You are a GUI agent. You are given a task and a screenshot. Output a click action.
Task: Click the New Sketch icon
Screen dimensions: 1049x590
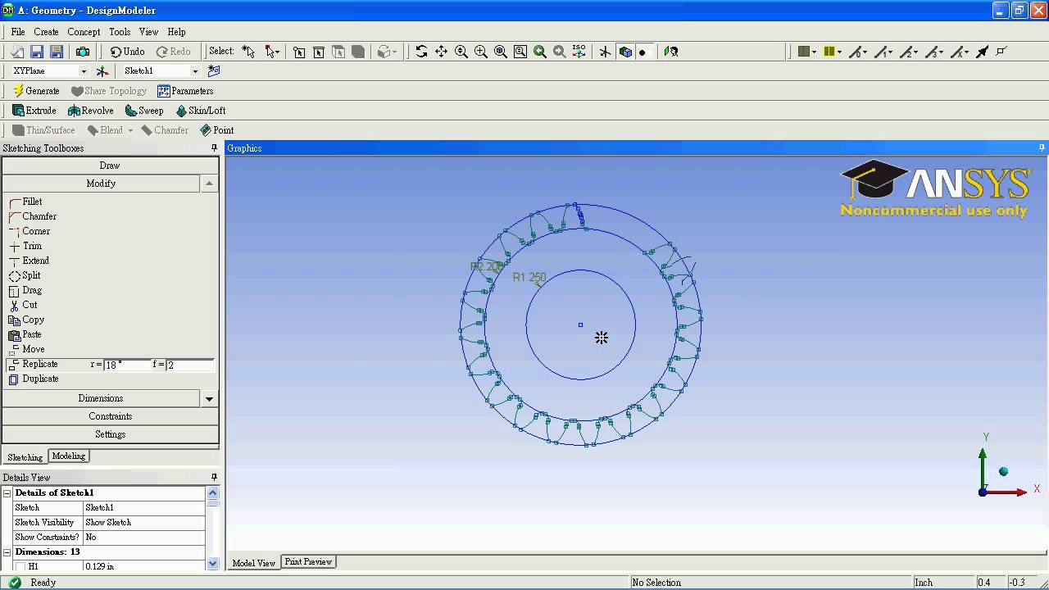[214, 71]
